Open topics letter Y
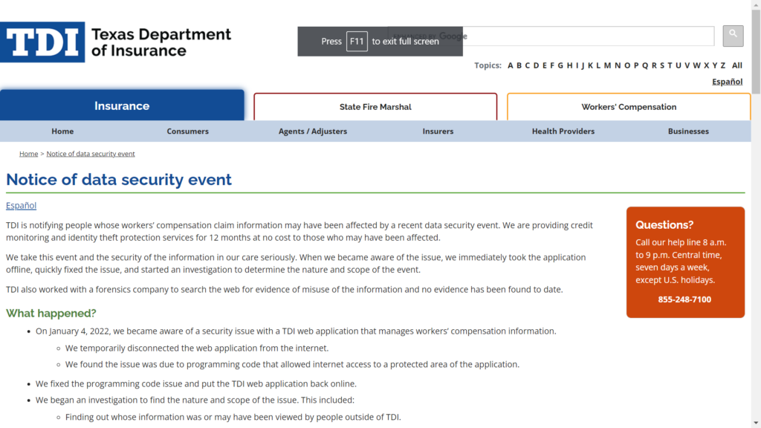Image resolution: width=761 pixels, height=428 pixels. [x=714, y=65]
